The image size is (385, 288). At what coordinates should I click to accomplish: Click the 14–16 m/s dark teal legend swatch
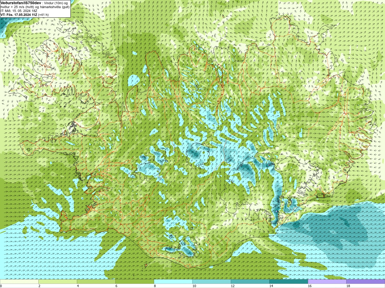point(289,282)
